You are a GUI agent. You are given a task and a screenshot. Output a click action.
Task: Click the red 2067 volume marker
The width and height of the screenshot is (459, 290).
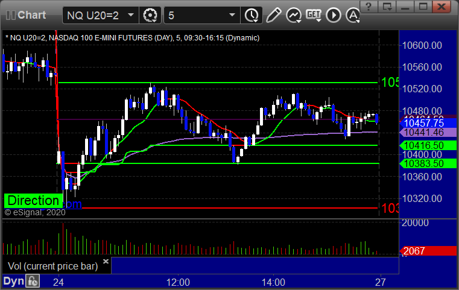[428, 251]
